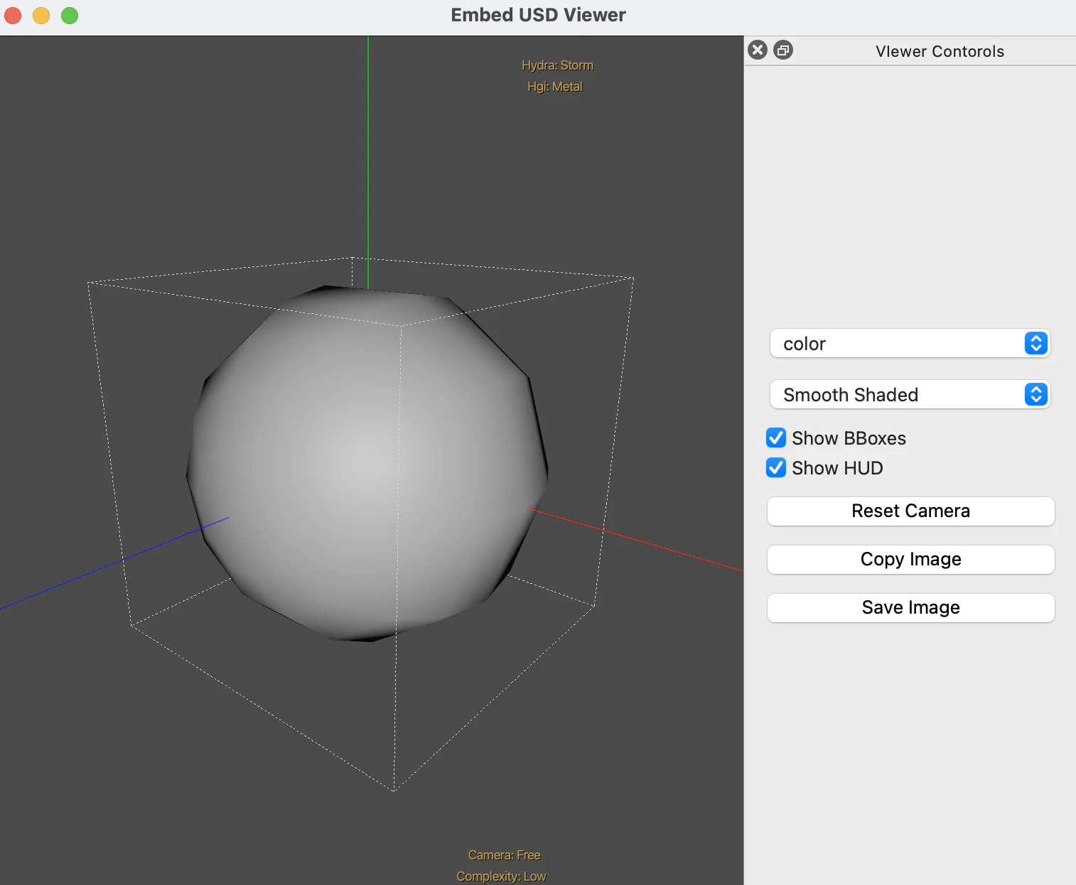This screenshot has width=1076, height=885.
Task: Click the green full-screen window button
Action: pyautogui.click(x=70, y=15)
